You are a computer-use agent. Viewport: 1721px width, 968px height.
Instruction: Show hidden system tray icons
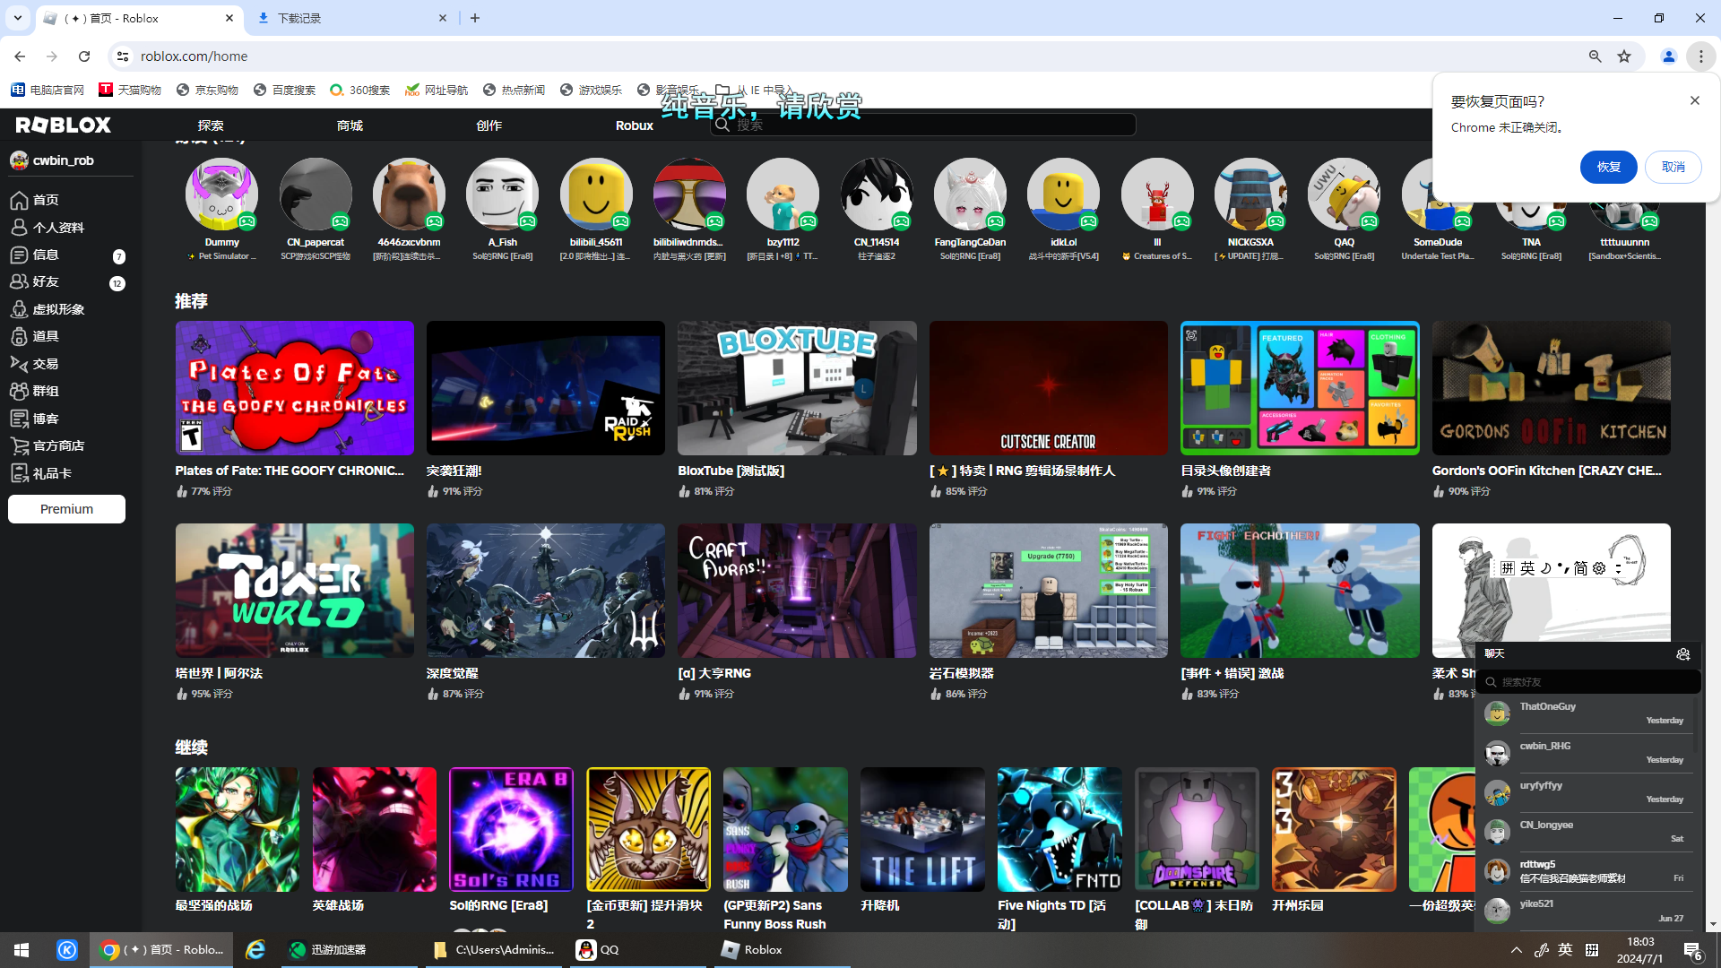tap(1517, 950)
